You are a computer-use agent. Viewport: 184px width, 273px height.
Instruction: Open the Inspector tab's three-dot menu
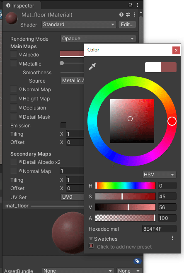[x=138, y=5]
